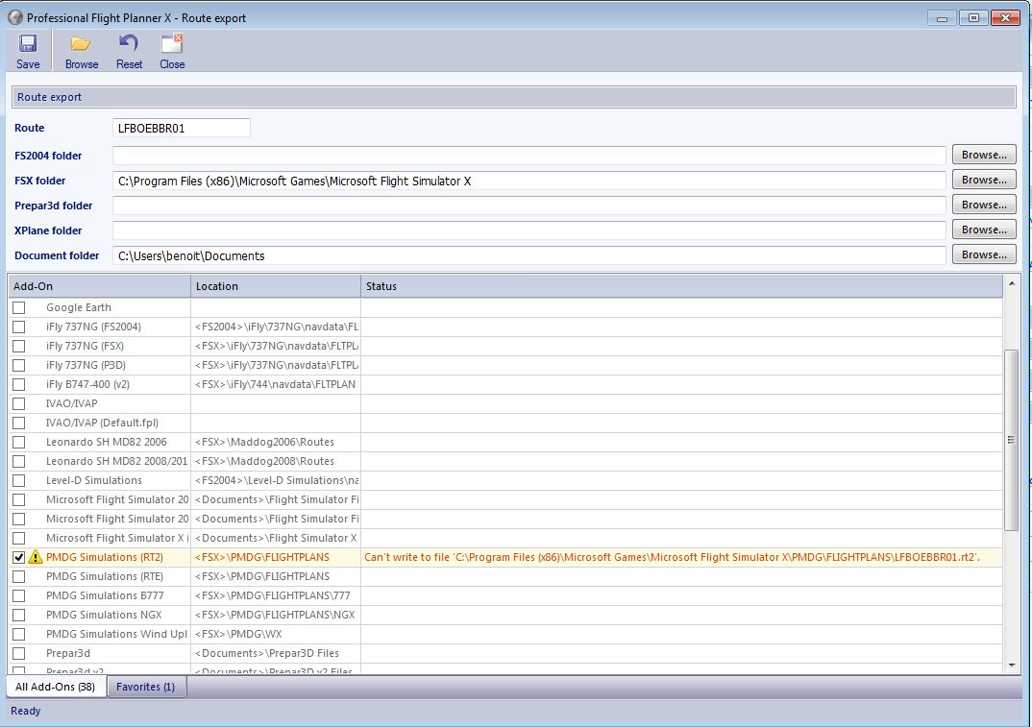Click the Save floppy disk icon
This screenshot has width=1032, height=727.
[x=28, y=43]
